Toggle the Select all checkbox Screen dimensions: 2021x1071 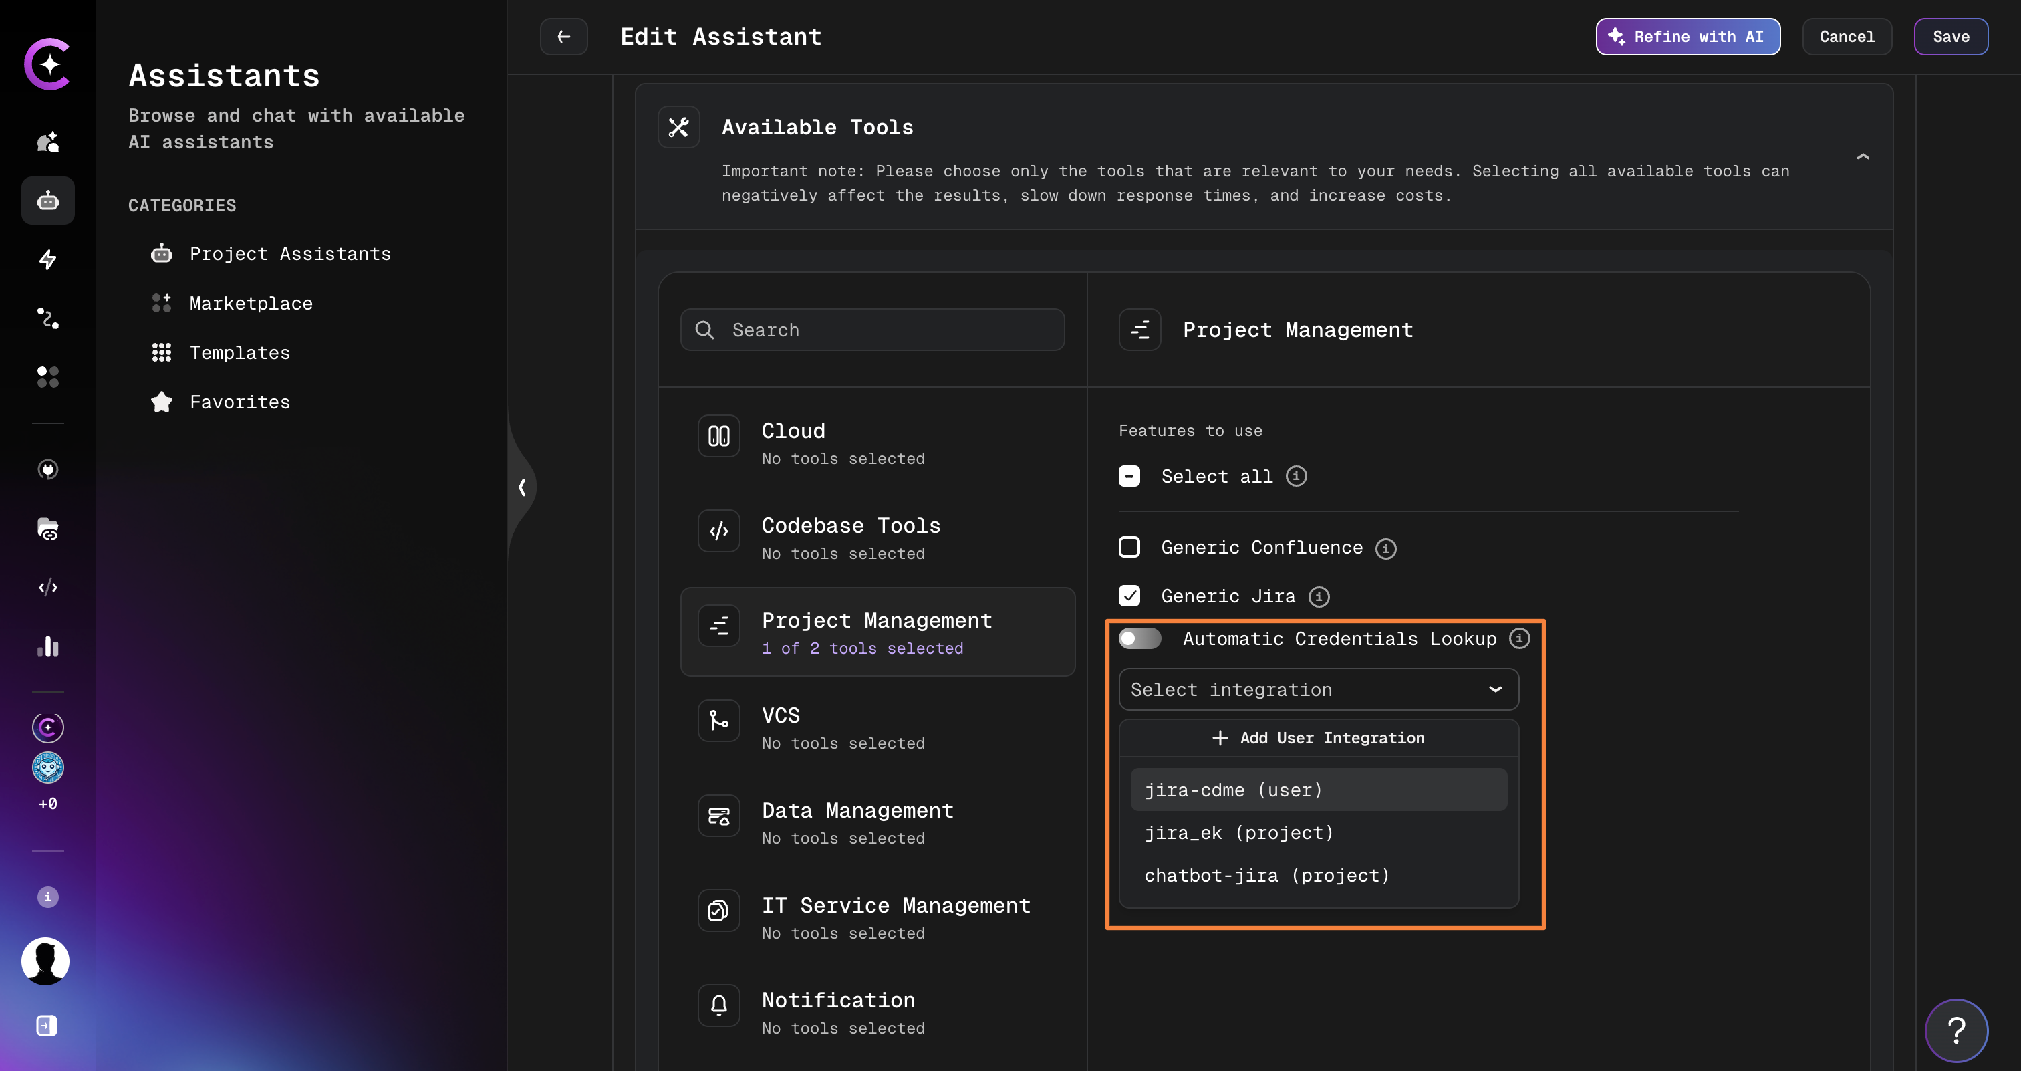pyautogui.click(x=1129, y=476)
